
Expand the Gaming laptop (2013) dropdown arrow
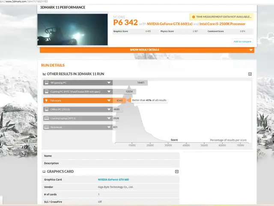pos(109,118)
